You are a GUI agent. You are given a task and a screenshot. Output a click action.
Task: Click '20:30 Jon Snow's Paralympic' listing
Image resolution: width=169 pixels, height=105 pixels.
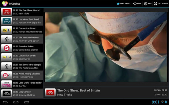pyautogui.click(x=27, y=65)
